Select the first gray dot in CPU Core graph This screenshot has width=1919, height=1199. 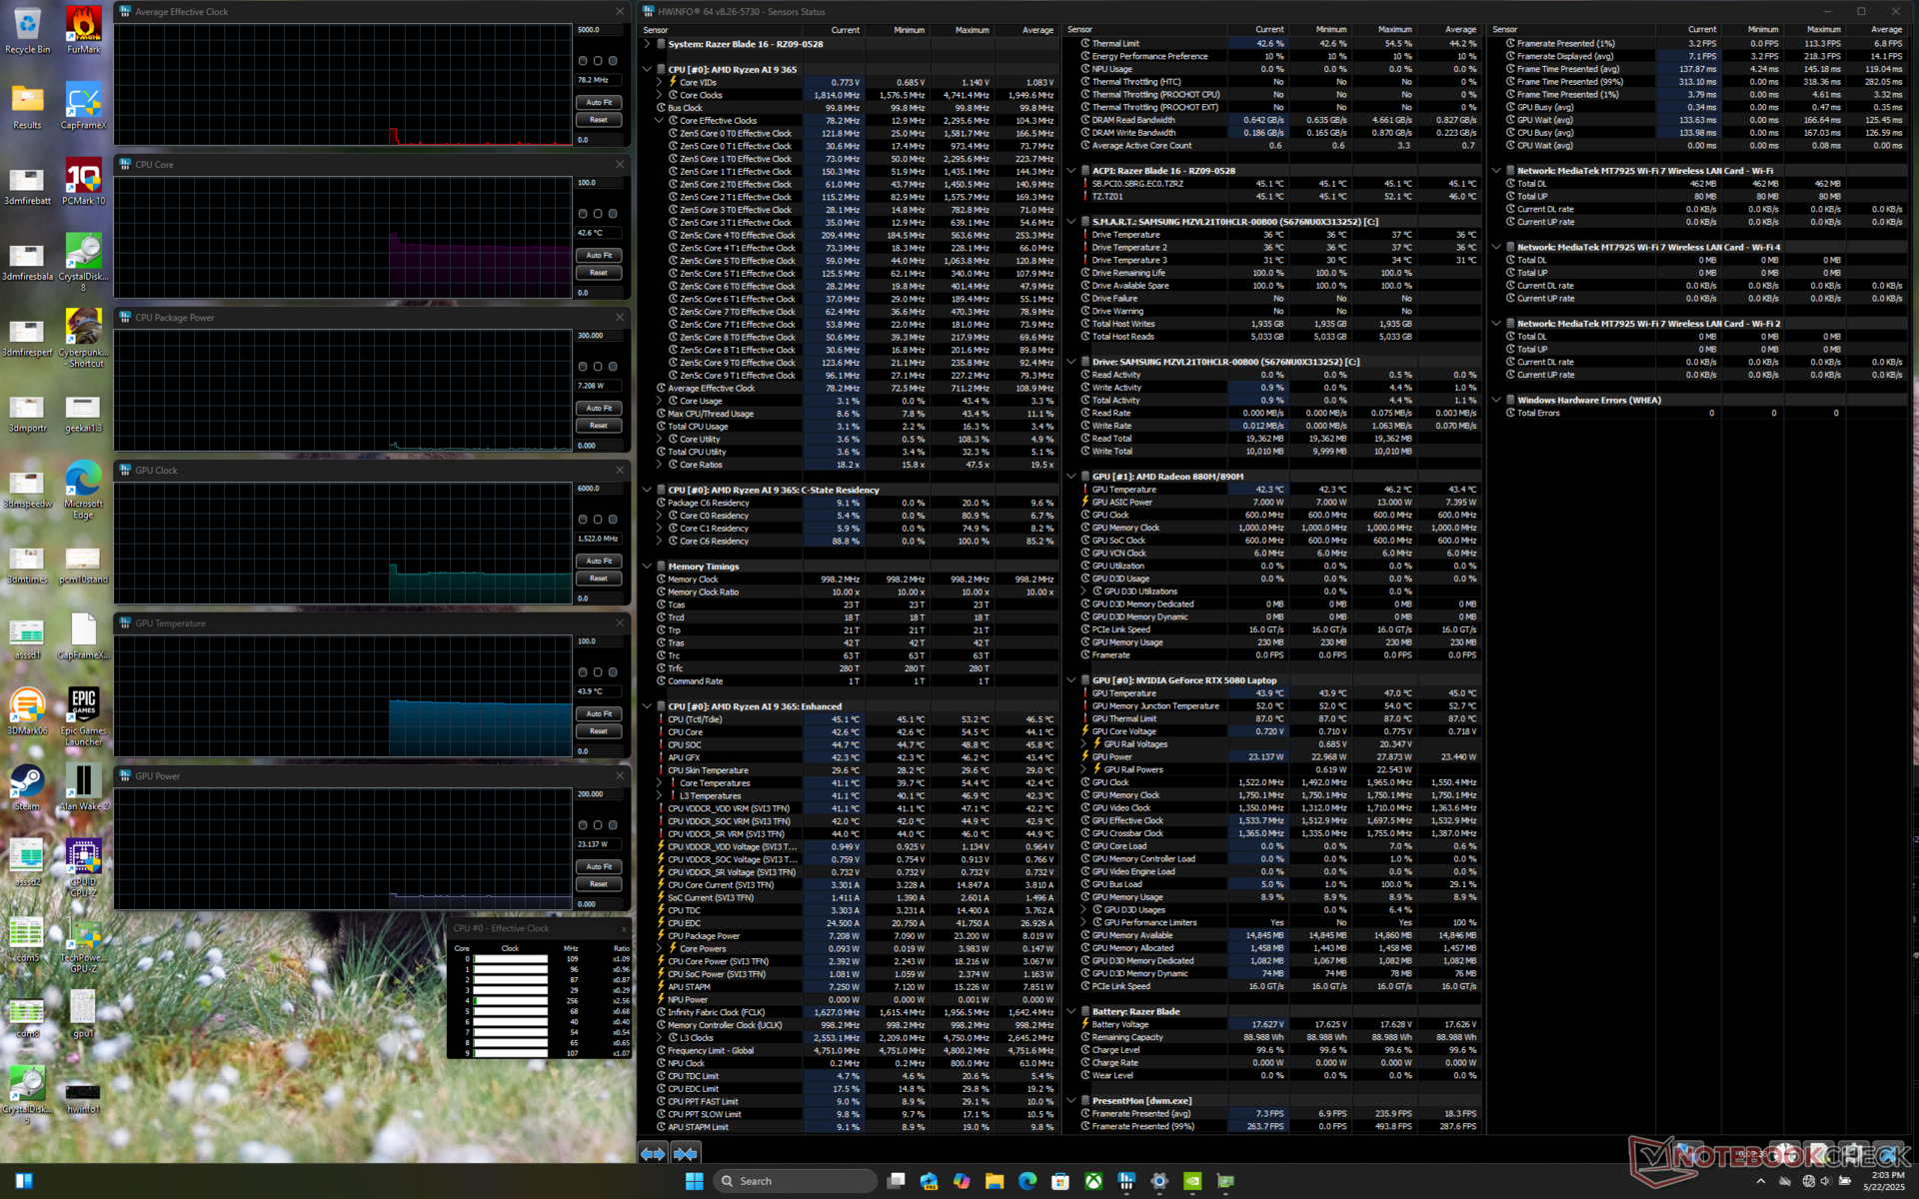(x=583, y=214)
